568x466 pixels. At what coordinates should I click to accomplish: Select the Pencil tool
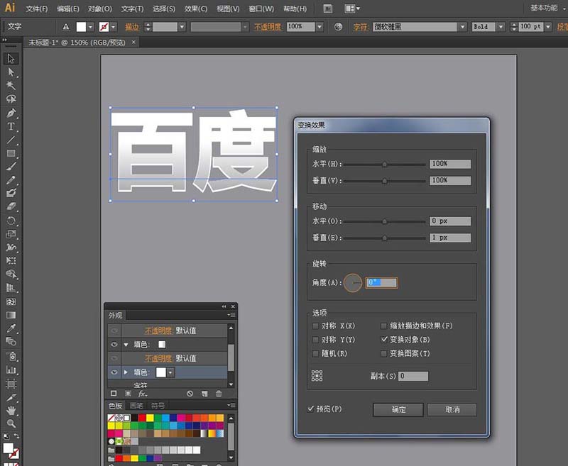pos(11,180)
